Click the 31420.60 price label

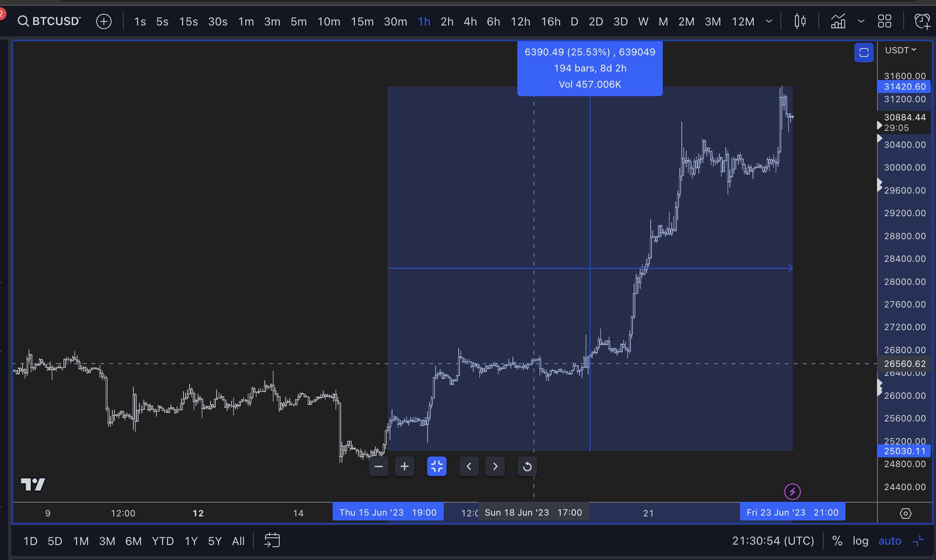pos(904,87)
